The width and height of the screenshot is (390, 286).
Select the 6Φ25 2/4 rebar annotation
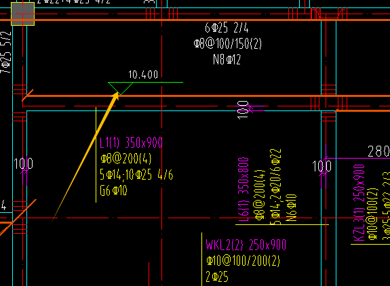(x=227, y=28)
